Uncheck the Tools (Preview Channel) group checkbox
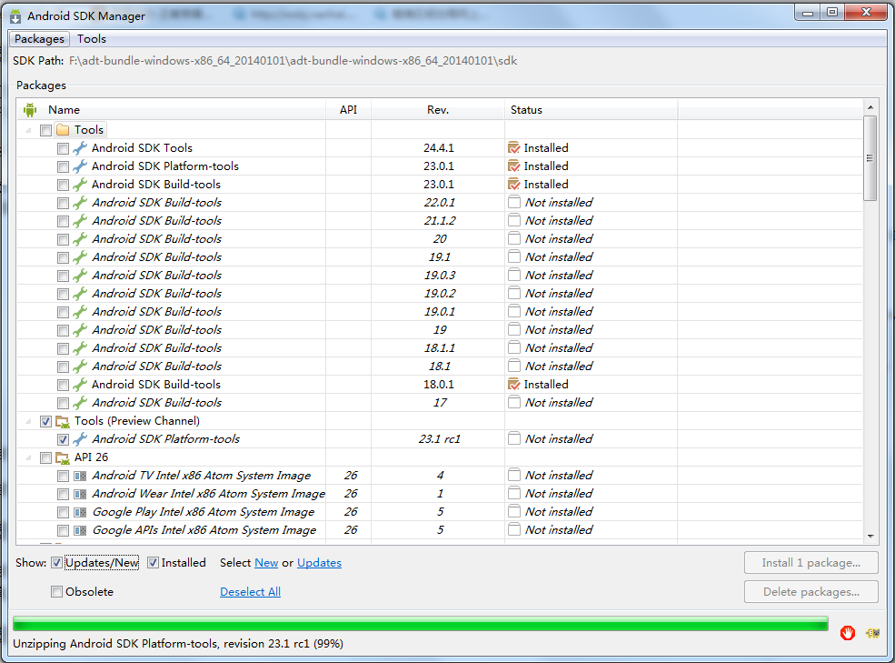Viewport: 895px width, 663px height. (45, 421)
